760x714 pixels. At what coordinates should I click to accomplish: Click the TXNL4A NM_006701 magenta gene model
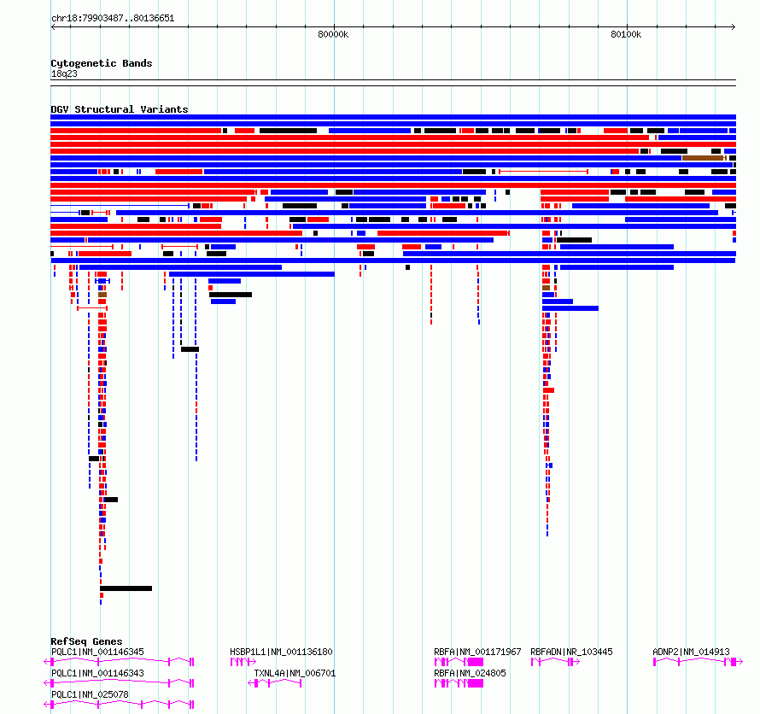(275, 683)
